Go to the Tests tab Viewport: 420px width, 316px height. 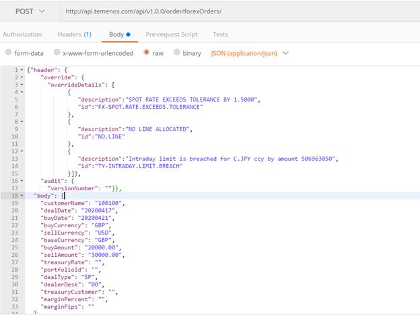point(220,34)
